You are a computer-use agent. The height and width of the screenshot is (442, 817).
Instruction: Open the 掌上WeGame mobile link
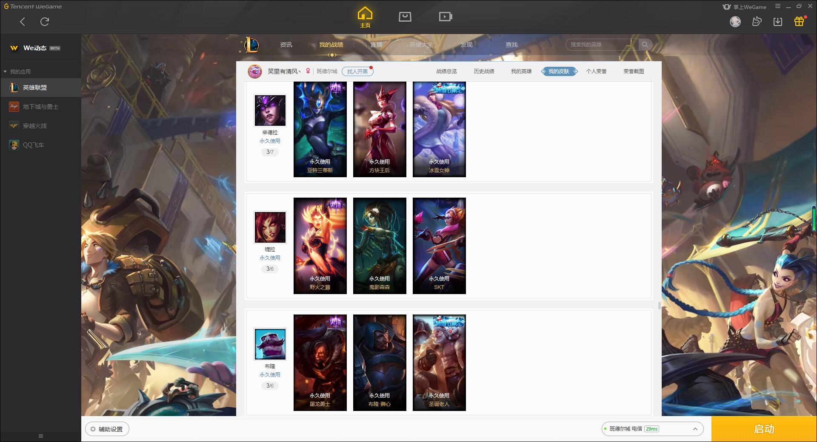pos(744,7)
